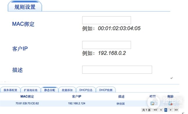Go to first page with << button
188x114 pixels.
click(x=155, y=110)
